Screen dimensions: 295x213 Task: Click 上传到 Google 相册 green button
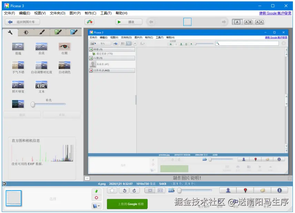click(x=127, y=204)
